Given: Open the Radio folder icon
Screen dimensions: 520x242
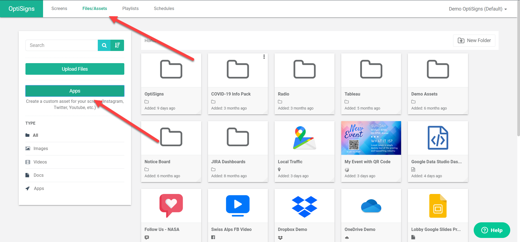Looking at the screenshot, I should [304, 69].
